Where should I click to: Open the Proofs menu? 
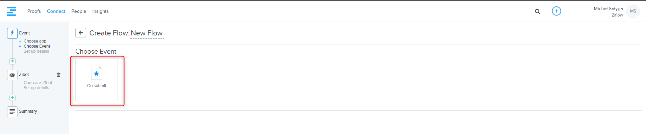[34, 11]
